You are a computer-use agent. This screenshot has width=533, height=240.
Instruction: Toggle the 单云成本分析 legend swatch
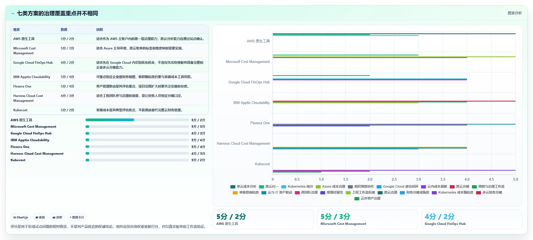(233, 187)
